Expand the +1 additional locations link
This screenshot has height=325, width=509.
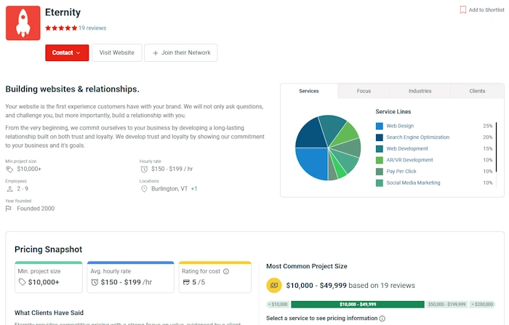tap(194, 189)
